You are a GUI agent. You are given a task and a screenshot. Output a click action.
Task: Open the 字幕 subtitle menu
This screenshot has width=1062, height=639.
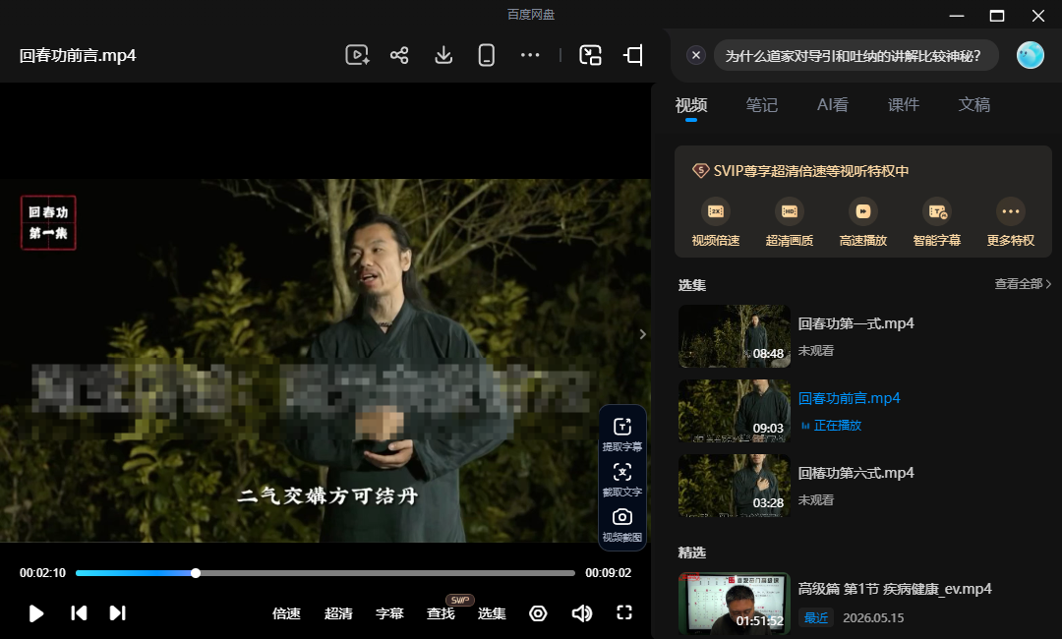point(389,613)
